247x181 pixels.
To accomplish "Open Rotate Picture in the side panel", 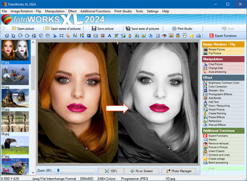I will point(217,50).
